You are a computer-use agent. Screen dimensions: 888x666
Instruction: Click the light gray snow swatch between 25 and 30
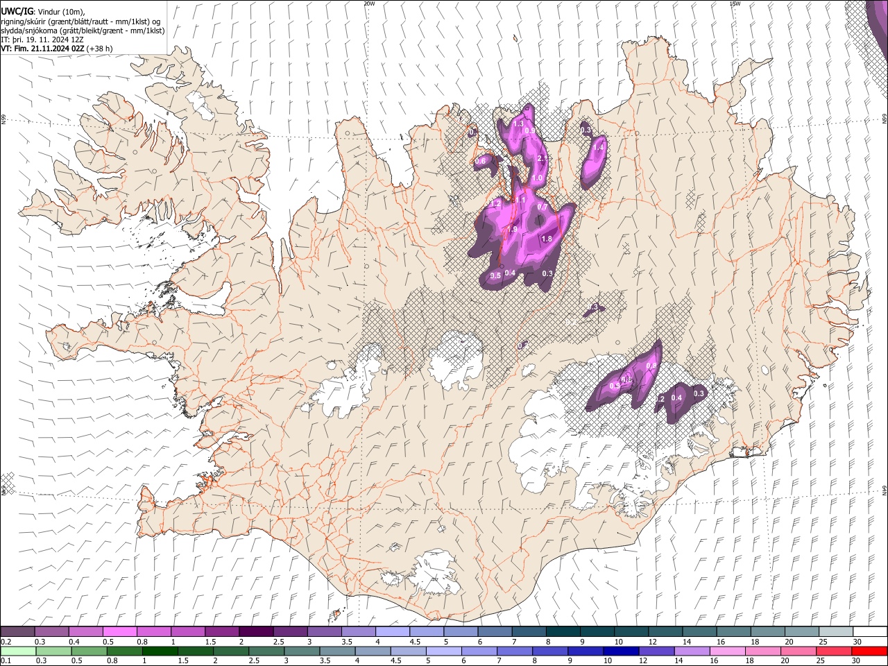click(835, 632)
